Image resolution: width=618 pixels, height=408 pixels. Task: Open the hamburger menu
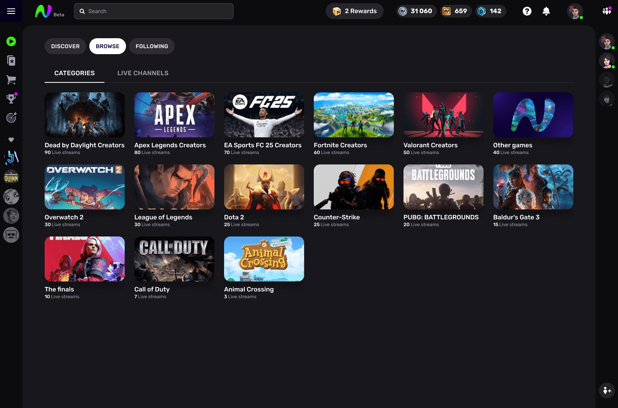(11, 11)
